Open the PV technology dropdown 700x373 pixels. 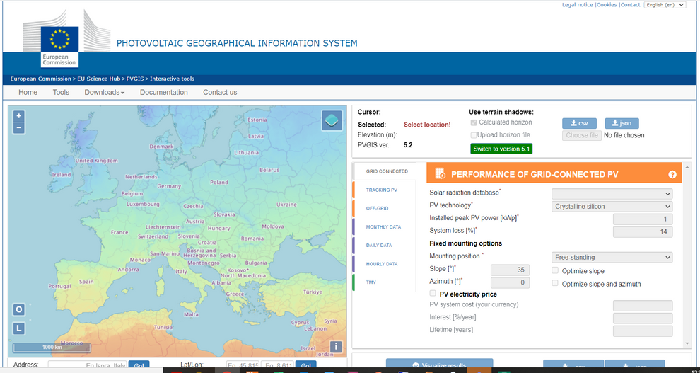click(x=612, y=207)
